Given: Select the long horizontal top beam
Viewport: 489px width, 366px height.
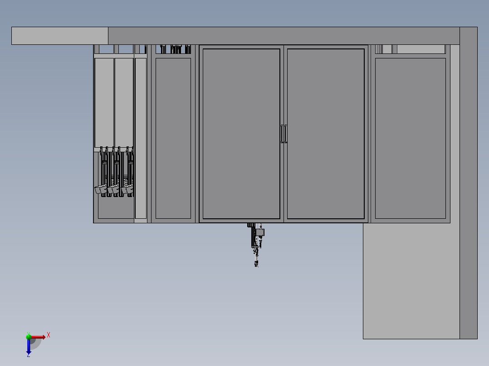Looking at the screenshot, I should pos(284,36).
